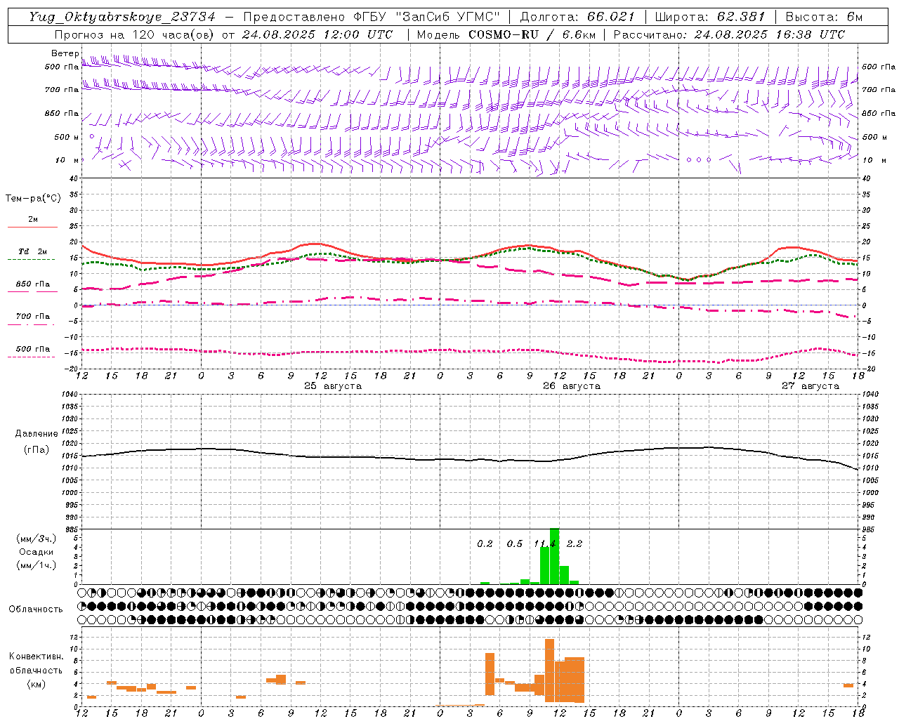The height and width of the screenshot is (719, 899).
Task: Click the Облачность cloud cover label
Action: tap(36, 609)
